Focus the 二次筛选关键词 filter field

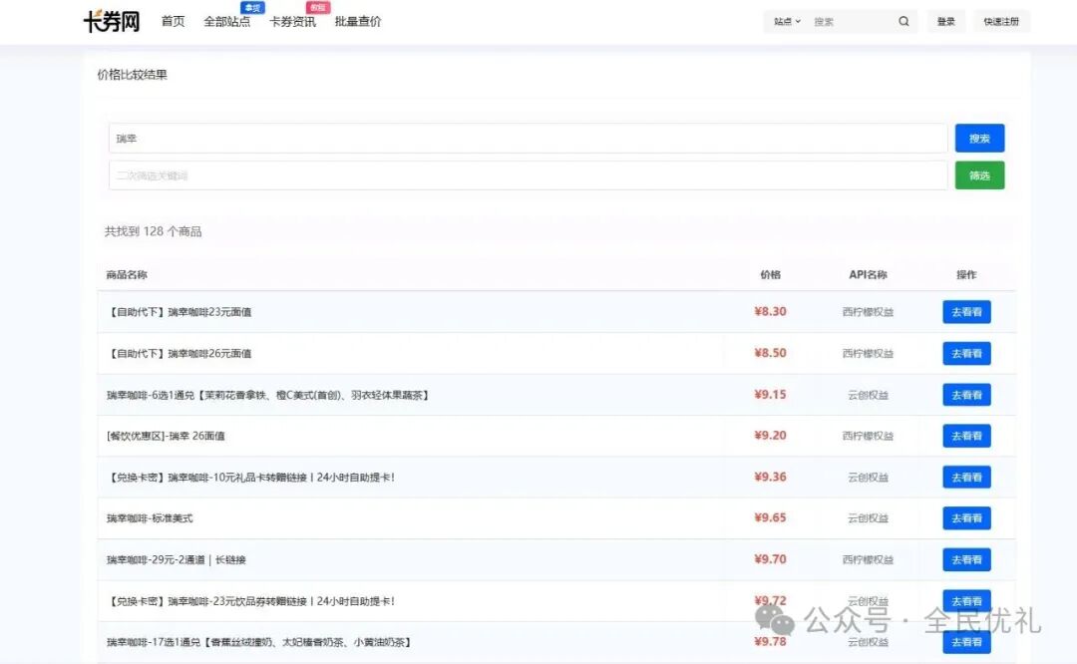528,175
